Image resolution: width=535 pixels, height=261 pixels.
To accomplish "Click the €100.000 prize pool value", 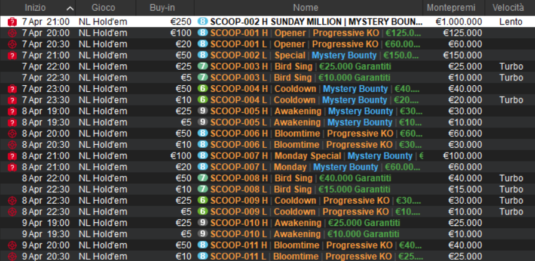I will [x=463, y=156].
